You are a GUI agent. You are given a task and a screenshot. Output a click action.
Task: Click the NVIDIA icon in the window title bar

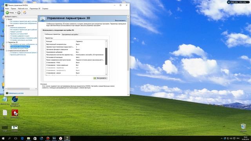pos(6,5)
